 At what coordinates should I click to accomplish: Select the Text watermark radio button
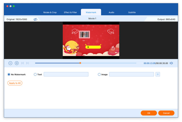35,74
